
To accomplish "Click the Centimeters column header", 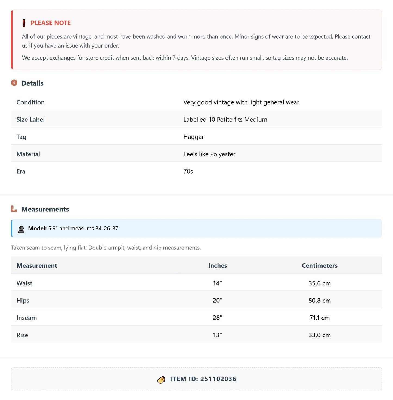I will point(320,265).
